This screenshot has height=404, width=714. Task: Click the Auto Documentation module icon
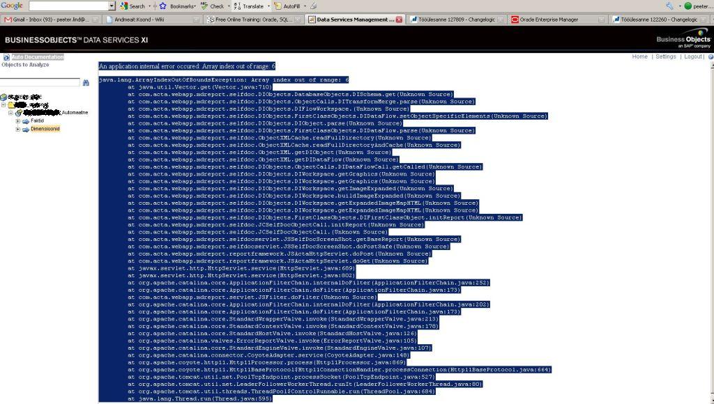6,57
